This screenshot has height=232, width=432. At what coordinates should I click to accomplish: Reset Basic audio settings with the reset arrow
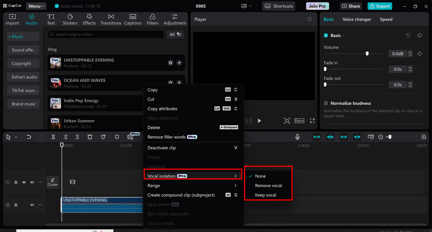[408, 35]
